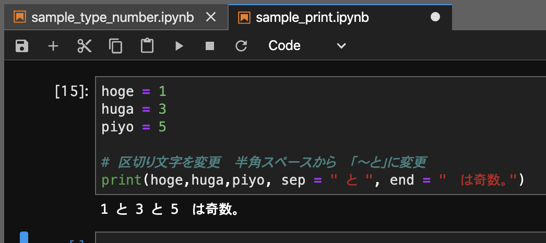The height and width of the screenshot is (243, 546).
Task: Paste cell with the clipboard icon
Action: coord(147,46)
